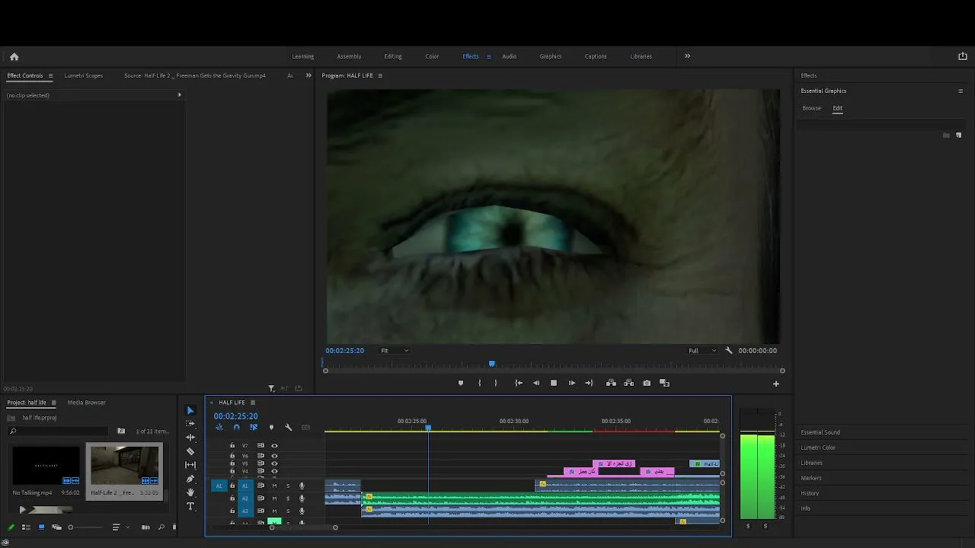Viewport: 975px width, 548px height.
Task: Open the Program monitor button editor plus
Action: tap(776, 384)
